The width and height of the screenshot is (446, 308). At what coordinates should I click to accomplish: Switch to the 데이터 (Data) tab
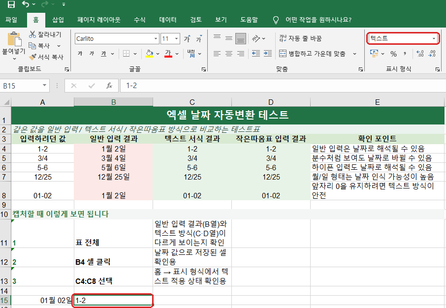pos(168,20)
